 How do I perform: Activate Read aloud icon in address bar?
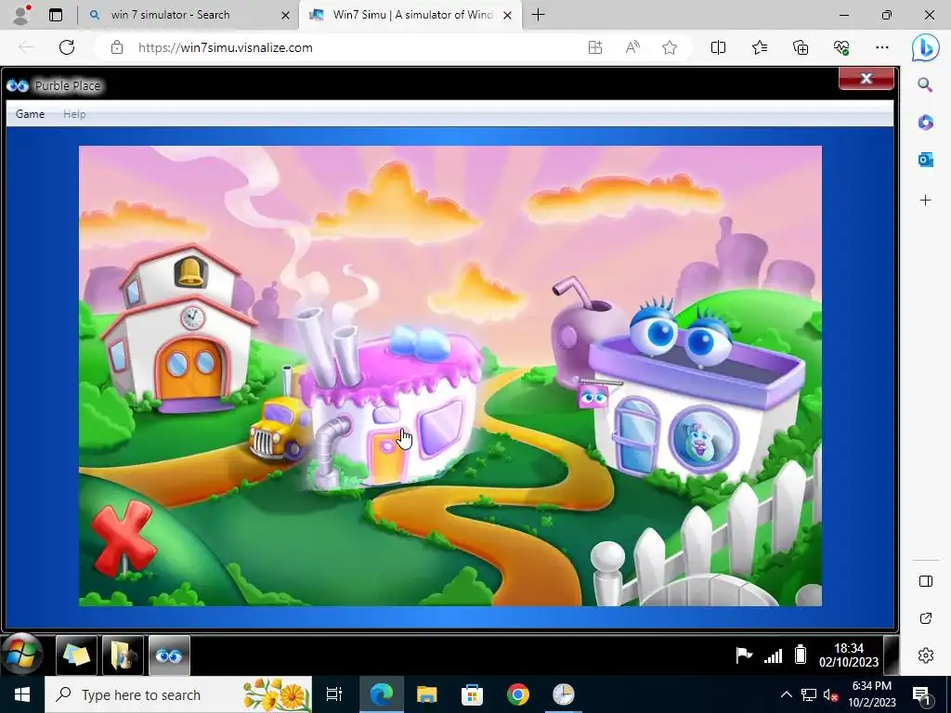tap(632, 47)
